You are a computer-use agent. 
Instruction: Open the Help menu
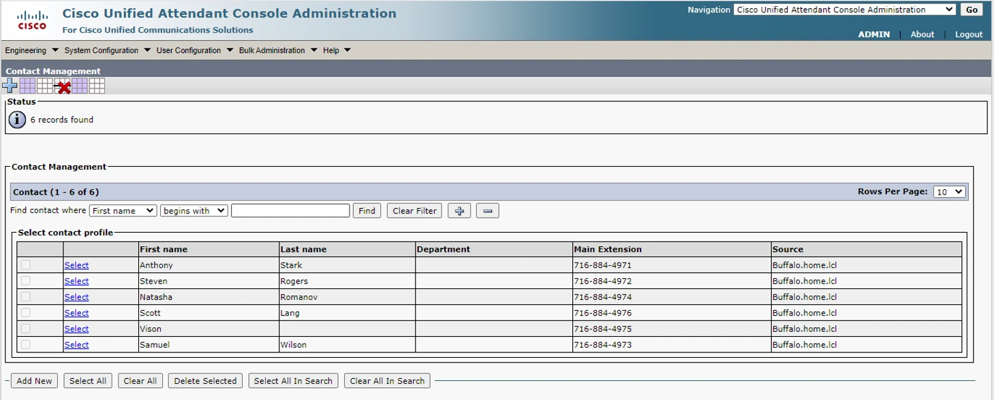click(x=337, y=50)
